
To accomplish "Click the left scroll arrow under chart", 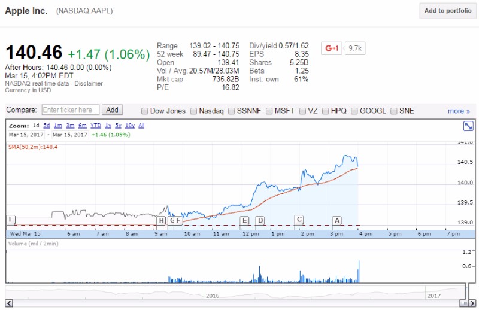I will point(9,303).
